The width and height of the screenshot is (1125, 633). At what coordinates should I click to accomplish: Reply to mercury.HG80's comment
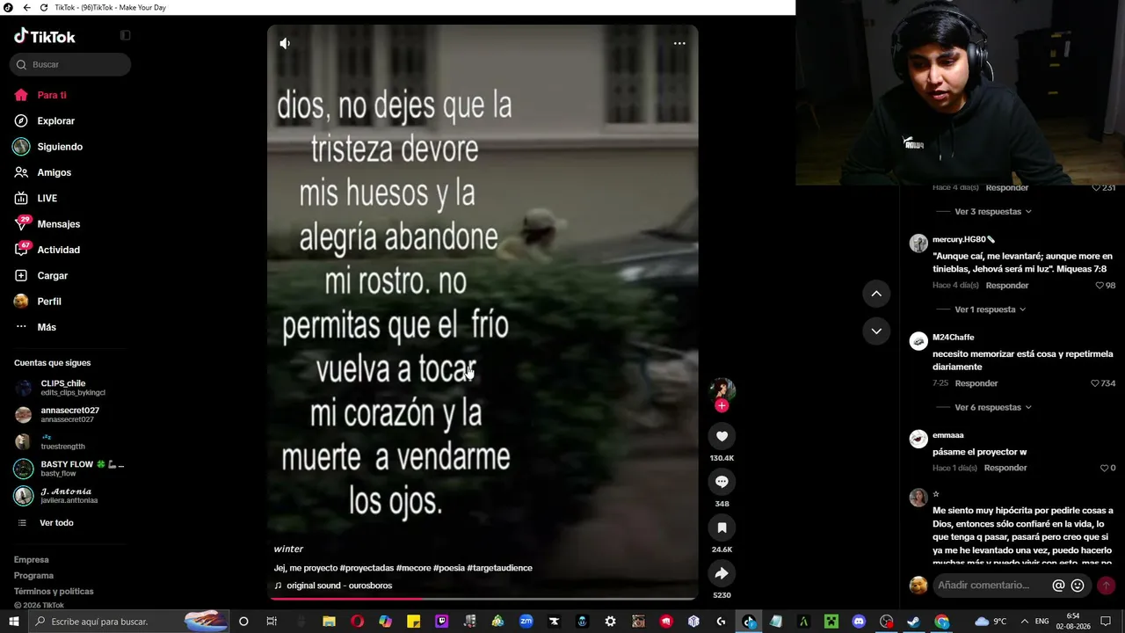1007,286
